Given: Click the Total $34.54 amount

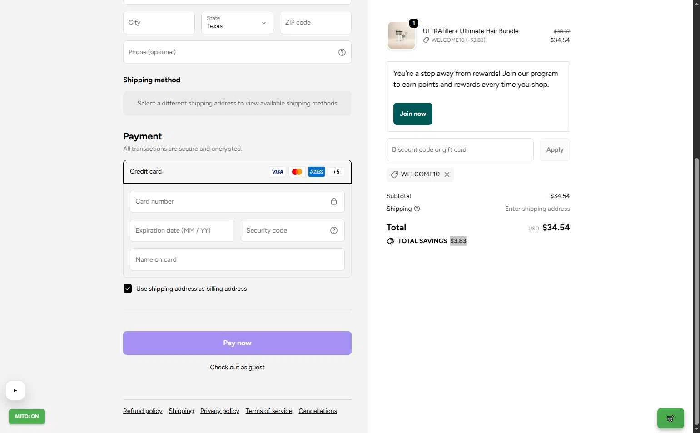Looking at the screenshot, I should point(556,228).
